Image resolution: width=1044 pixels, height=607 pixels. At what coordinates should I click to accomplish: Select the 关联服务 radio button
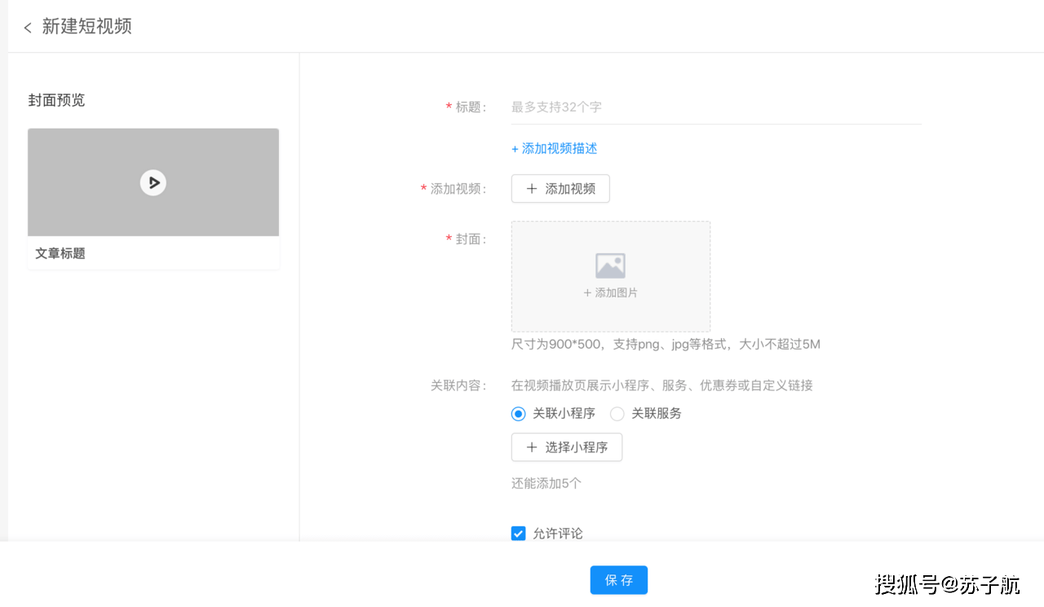pos(617,414)
